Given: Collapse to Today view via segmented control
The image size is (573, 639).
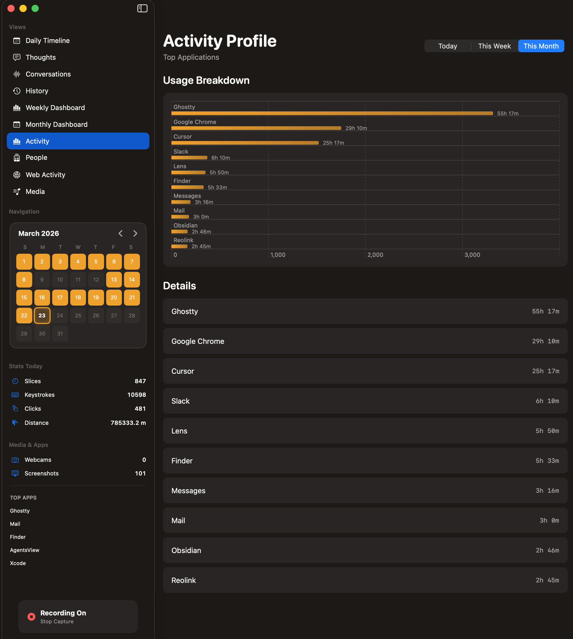Looking at the screenshot, I should coord(447,46).
